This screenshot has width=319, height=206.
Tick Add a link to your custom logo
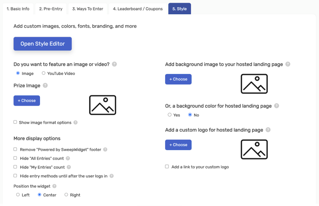pos(167,166)
